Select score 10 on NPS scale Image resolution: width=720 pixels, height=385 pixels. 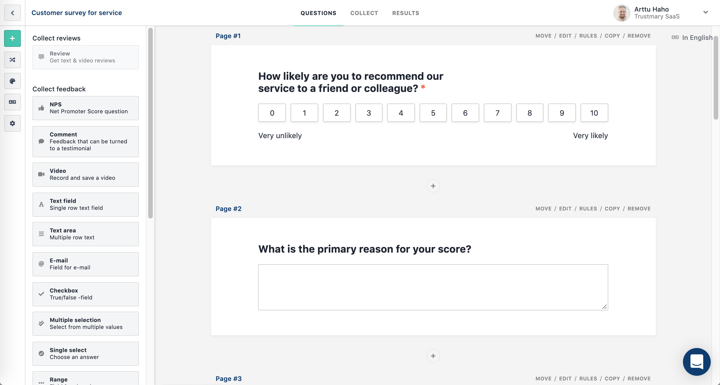(594, 113)
